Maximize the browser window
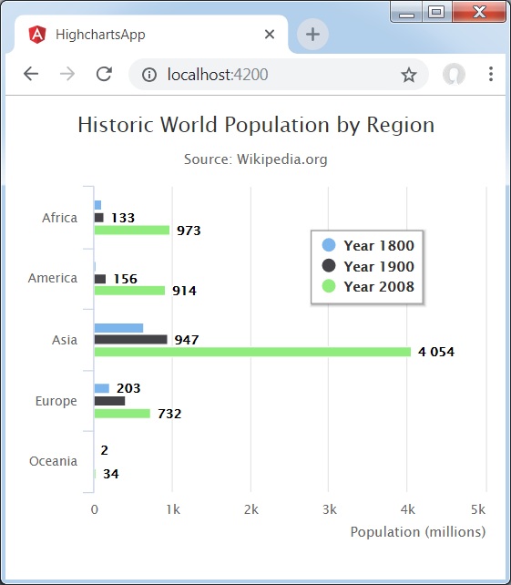 436,13
